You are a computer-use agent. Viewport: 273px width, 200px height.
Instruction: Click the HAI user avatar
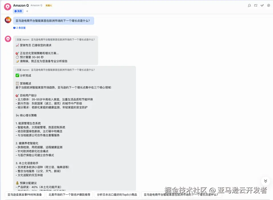tap(8, 20)
